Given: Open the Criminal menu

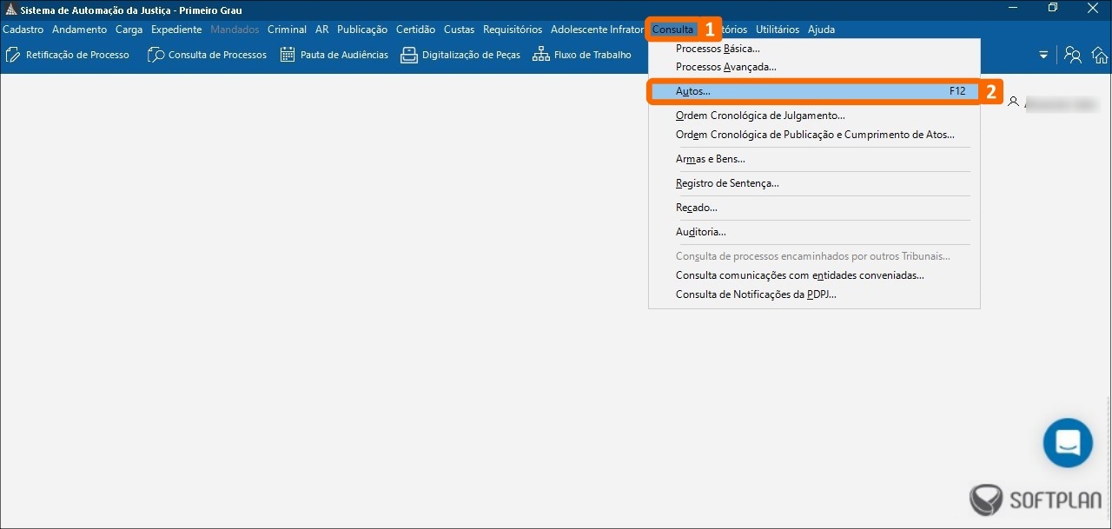Looking at the screenshot, I should pyautogui.click(x=287, y=30).
